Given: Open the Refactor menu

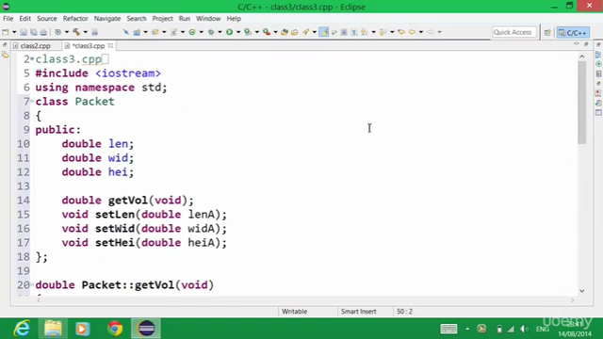Looking at the screenshot, I should (75, 19).
